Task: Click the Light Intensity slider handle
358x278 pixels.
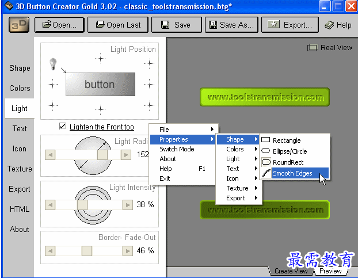Action: (82, 205)
